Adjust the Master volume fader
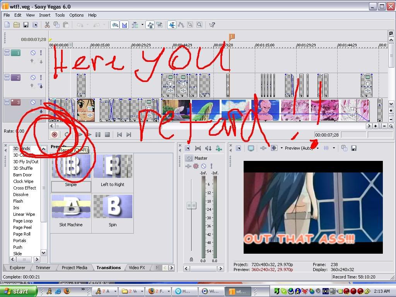This screenshot has height=297, width=396. pos(191,206)
